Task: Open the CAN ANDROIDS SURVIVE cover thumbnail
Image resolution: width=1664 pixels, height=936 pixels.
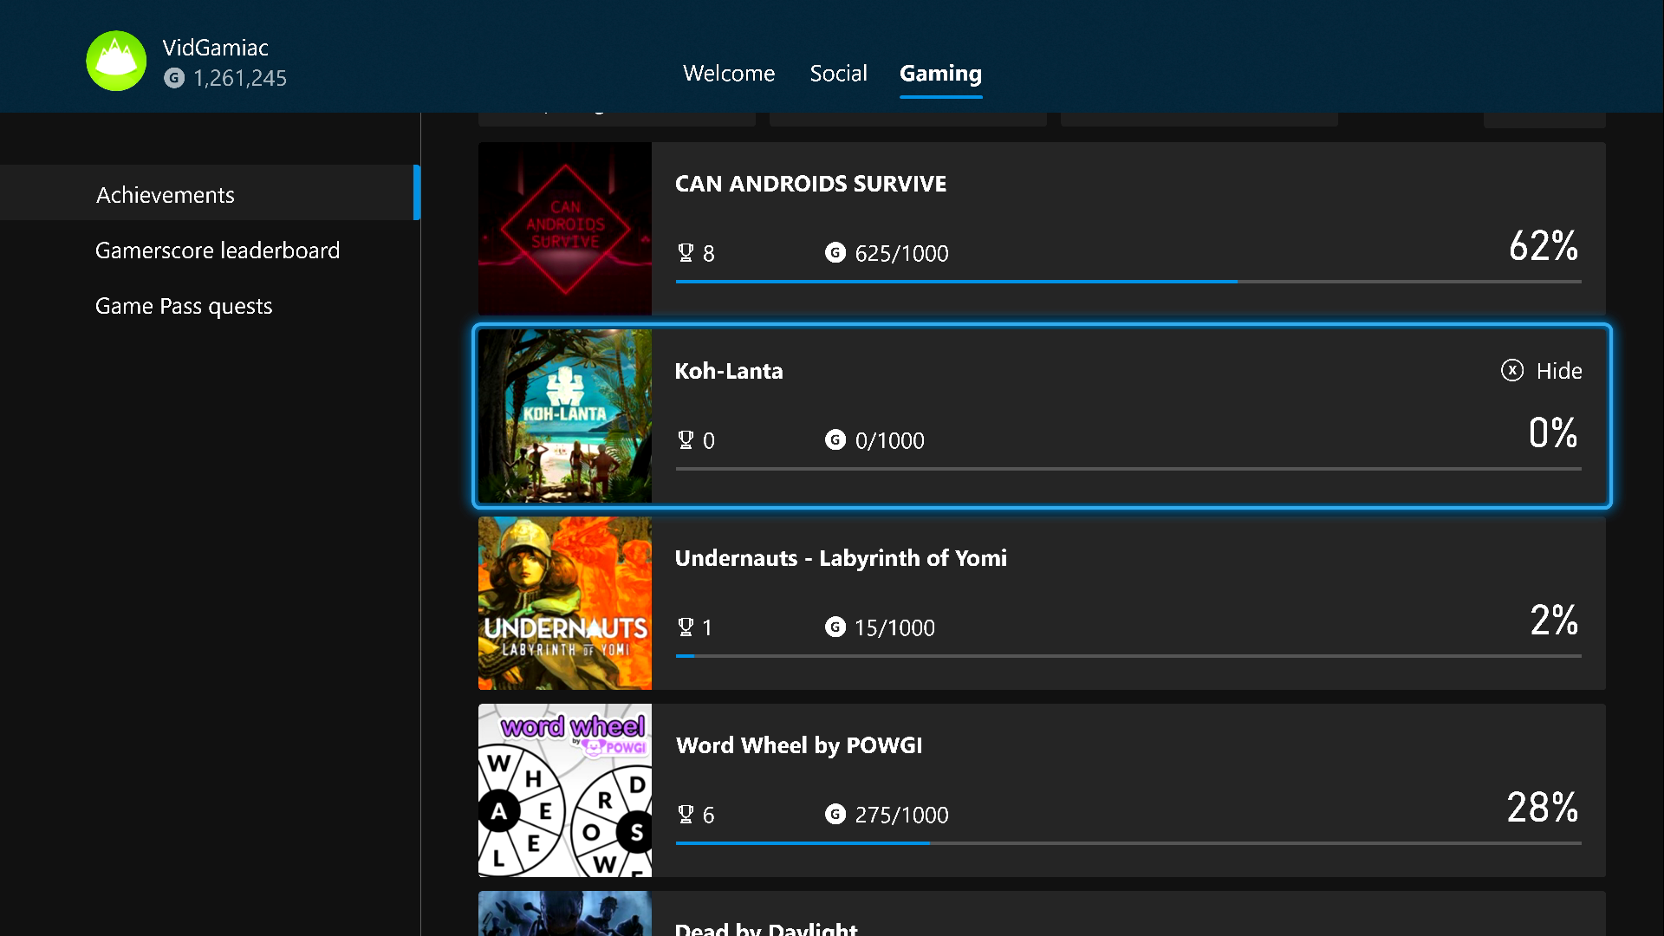Action: pyautogui.click(x=564, y=229)
